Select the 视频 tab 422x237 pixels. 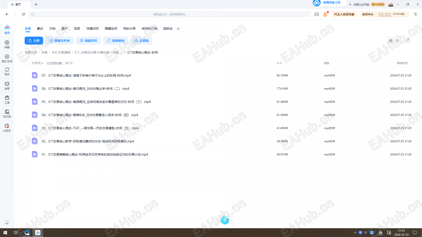pyautogui.click(x=77, y=28)
